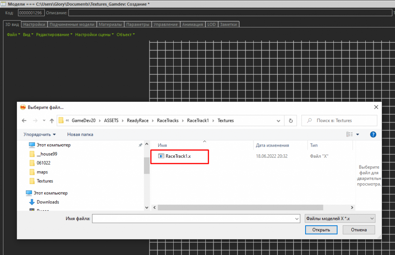Click navigation pane vertical scrollbar thumb
The image size is (395, 255).
[x=147, y=165]
